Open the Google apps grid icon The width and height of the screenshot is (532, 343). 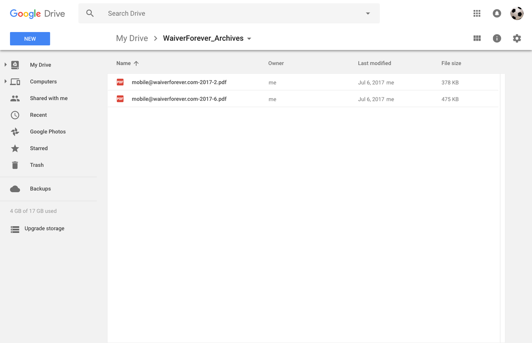pyautogui.click(x=477, y=13)
